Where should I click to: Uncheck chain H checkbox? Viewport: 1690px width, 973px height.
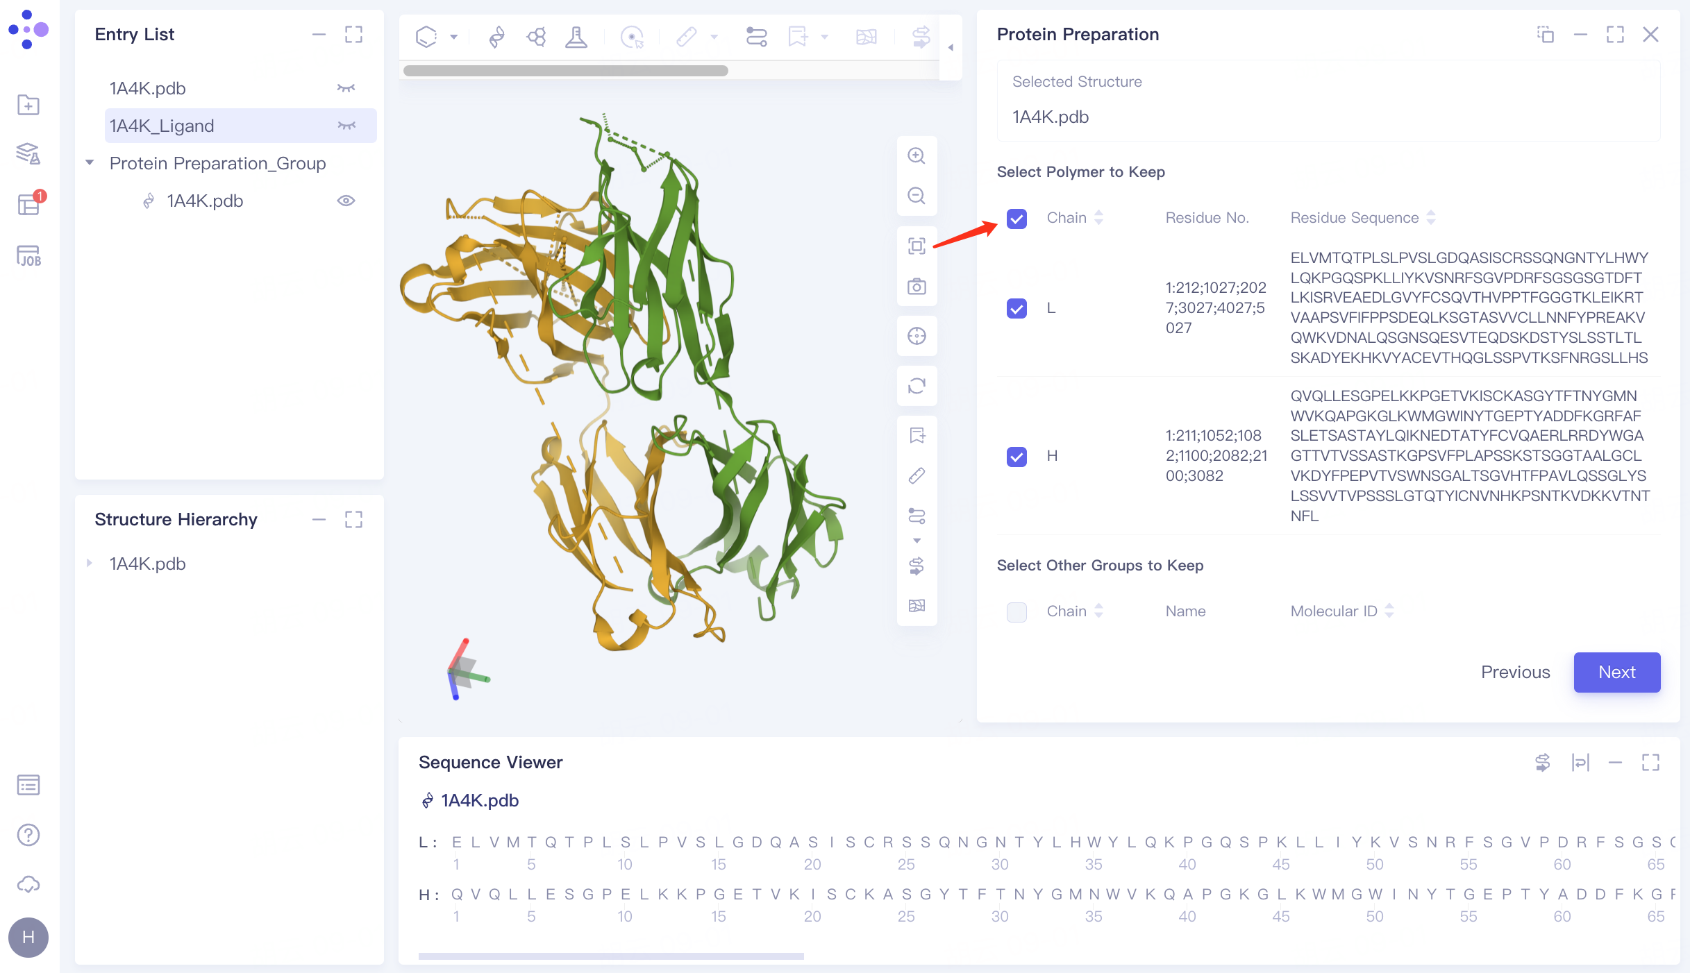[x=1016, y=456]
